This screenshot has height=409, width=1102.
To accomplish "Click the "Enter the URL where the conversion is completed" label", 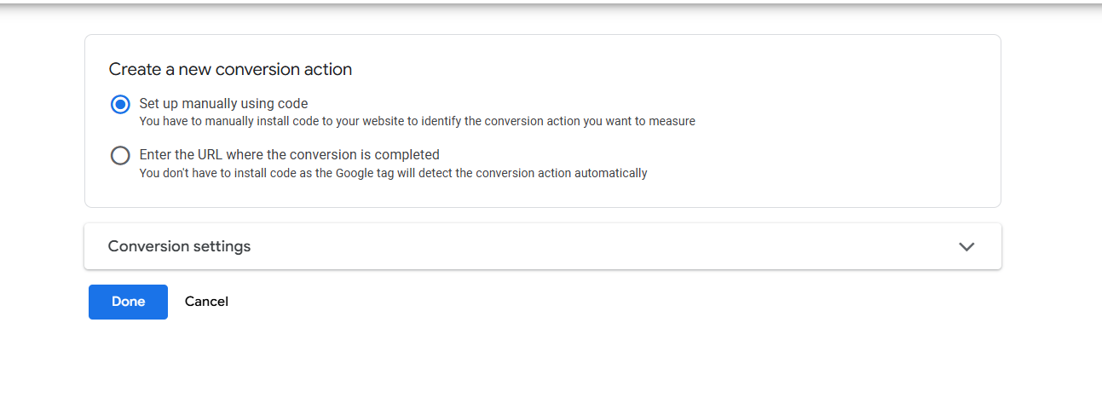I will pos(289,155).
